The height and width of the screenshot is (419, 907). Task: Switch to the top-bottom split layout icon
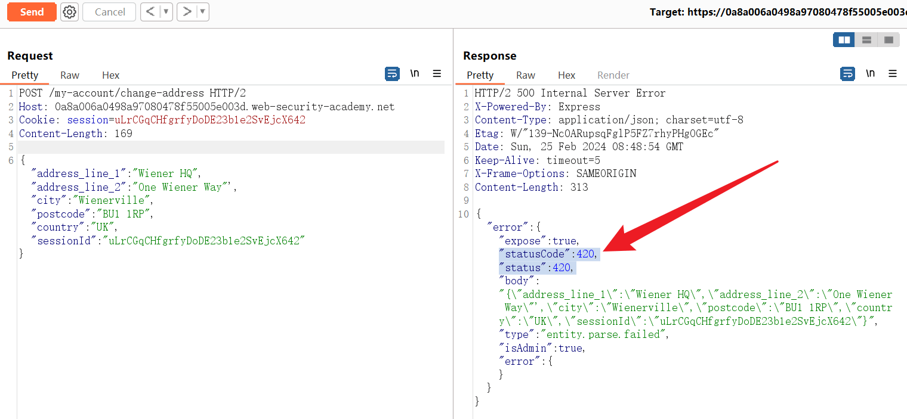tap(866, 40)
